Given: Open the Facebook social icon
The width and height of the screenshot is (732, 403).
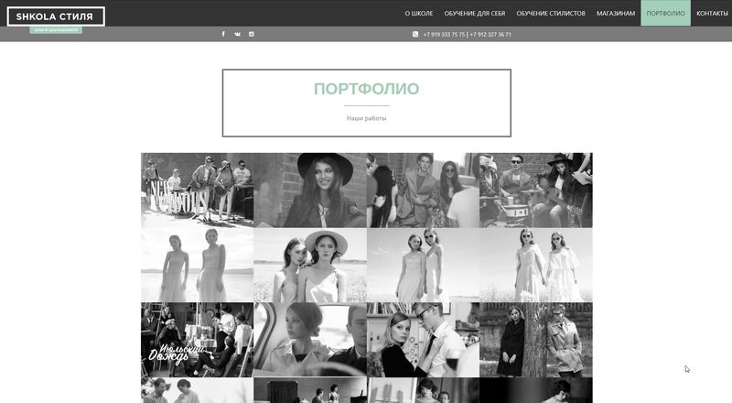Looking at the screenshot, I should click(x=223, y=34).
